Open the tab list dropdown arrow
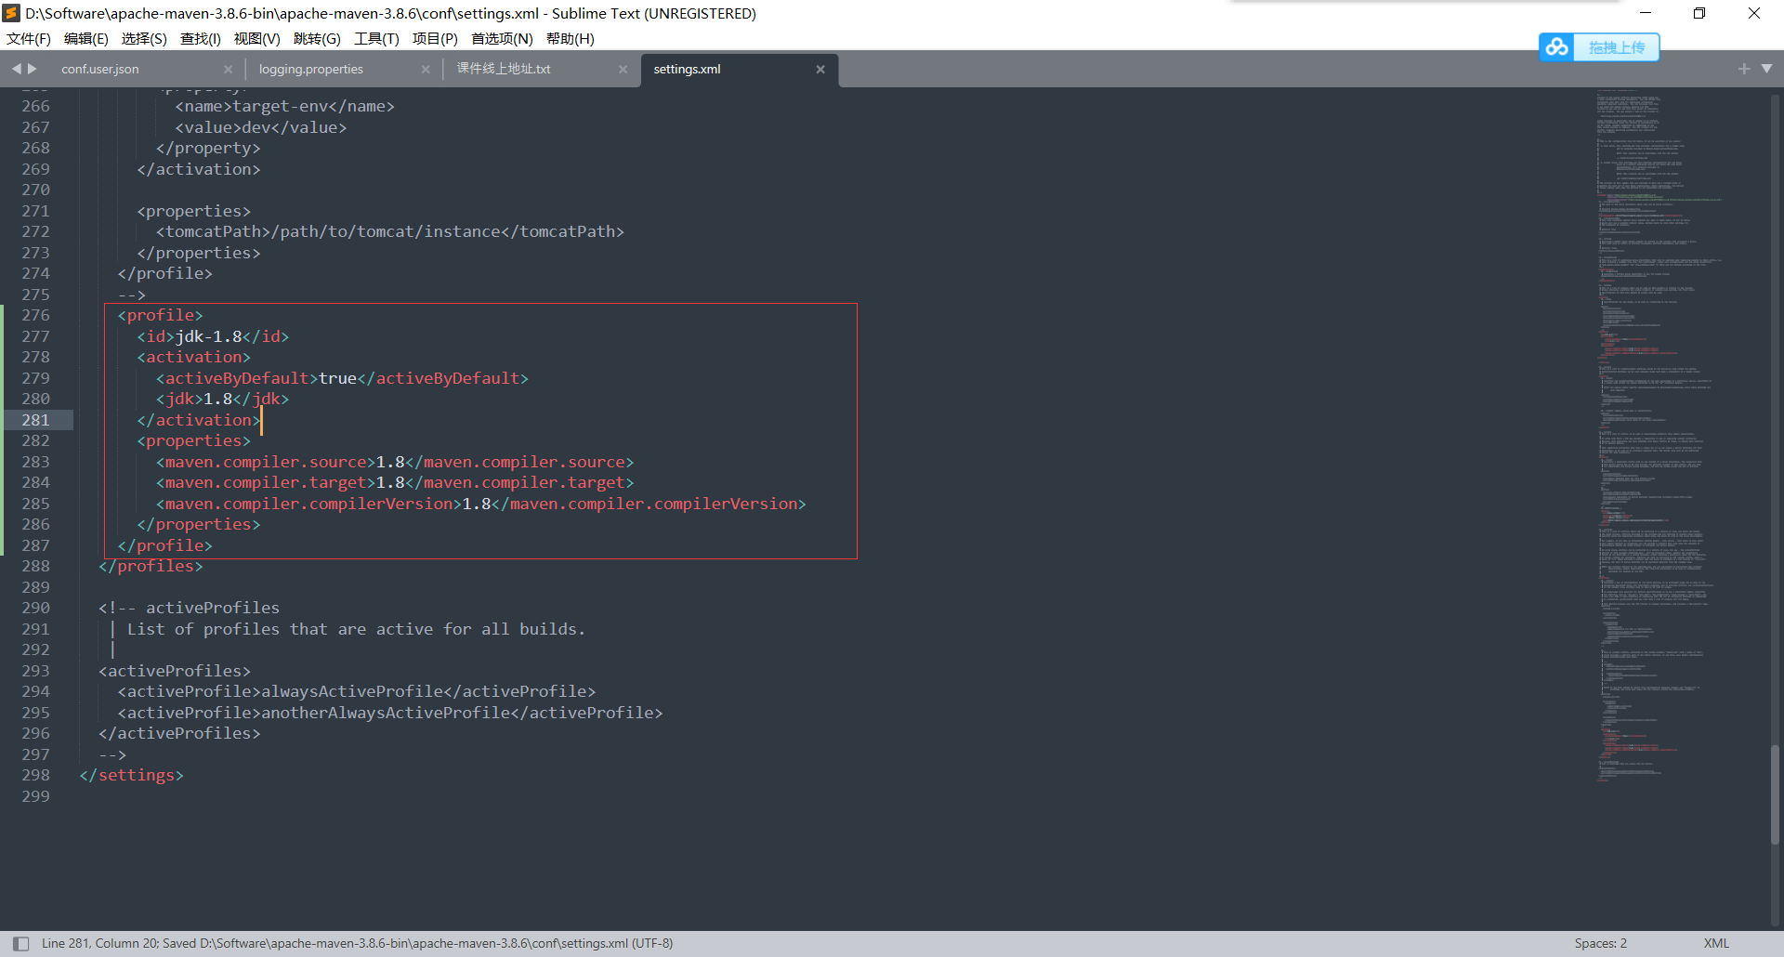1784x957 pixels. [1766, 69]
